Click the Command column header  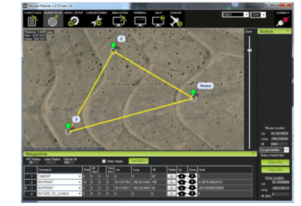pyautogui.click(x=60, y=170)
